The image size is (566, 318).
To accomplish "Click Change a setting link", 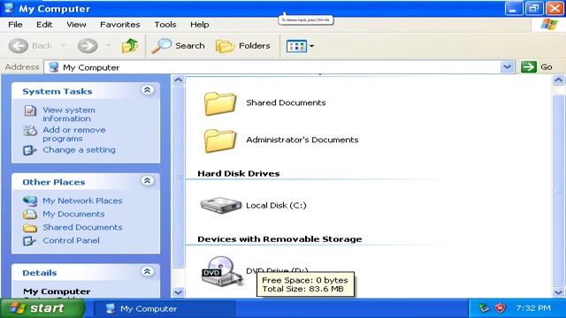I will [79, 150].
